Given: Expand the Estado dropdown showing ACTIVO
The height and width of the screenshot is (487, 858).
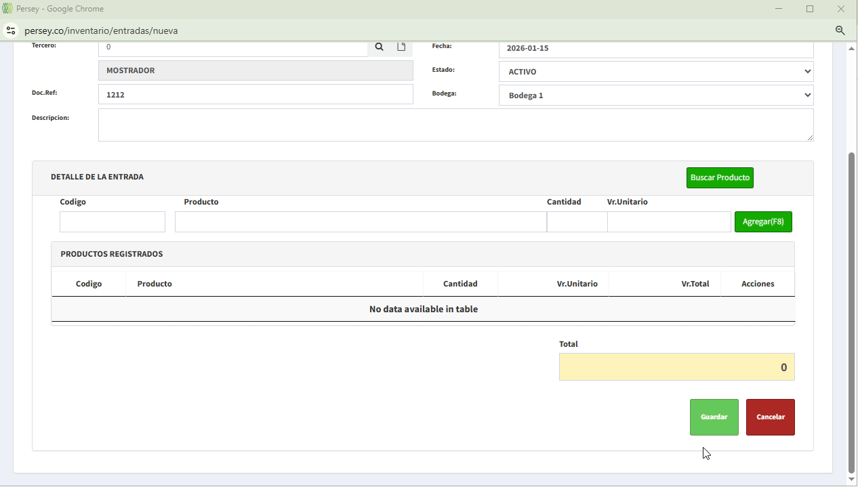Looking at the screenshot, I should pos(655,72).
